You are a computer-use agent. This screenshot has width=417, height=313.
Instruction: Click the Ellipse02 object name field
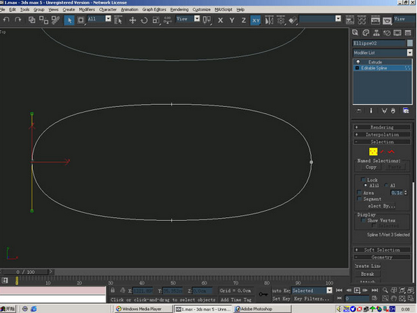pos(379,43)
